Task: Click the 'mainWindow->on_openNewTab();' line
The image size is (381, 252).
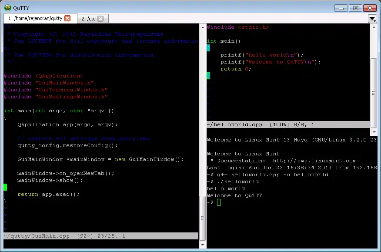Action: pos(66,173)
